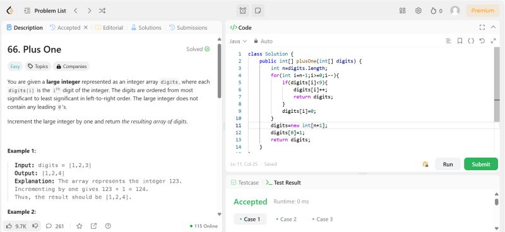Open the Java language dropdown
Image resolution: width=505 pixels, height=232 pixels.
pos(238,41)
